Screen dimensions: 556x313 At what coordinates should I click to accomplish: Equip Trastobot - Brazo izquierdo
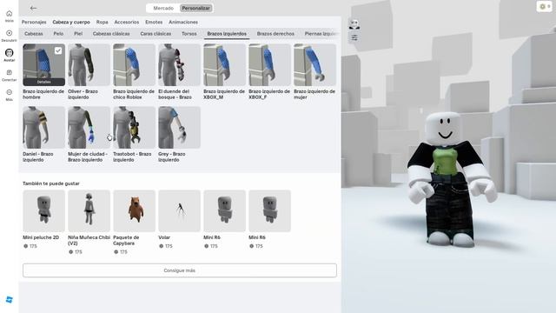click(x=134, y=128)
